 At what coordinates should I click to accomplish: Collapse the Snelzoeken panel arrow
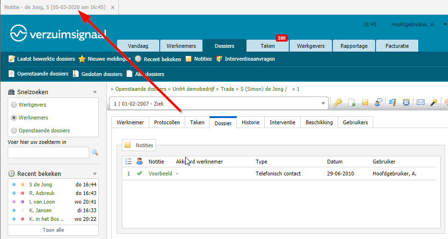94,92
